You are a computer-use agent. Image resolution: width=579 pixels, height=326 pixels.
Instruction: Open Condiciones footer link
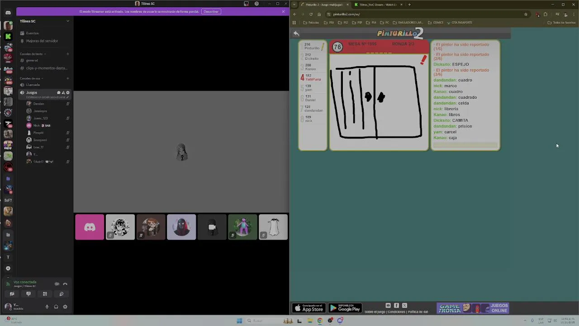click(396, 312)
